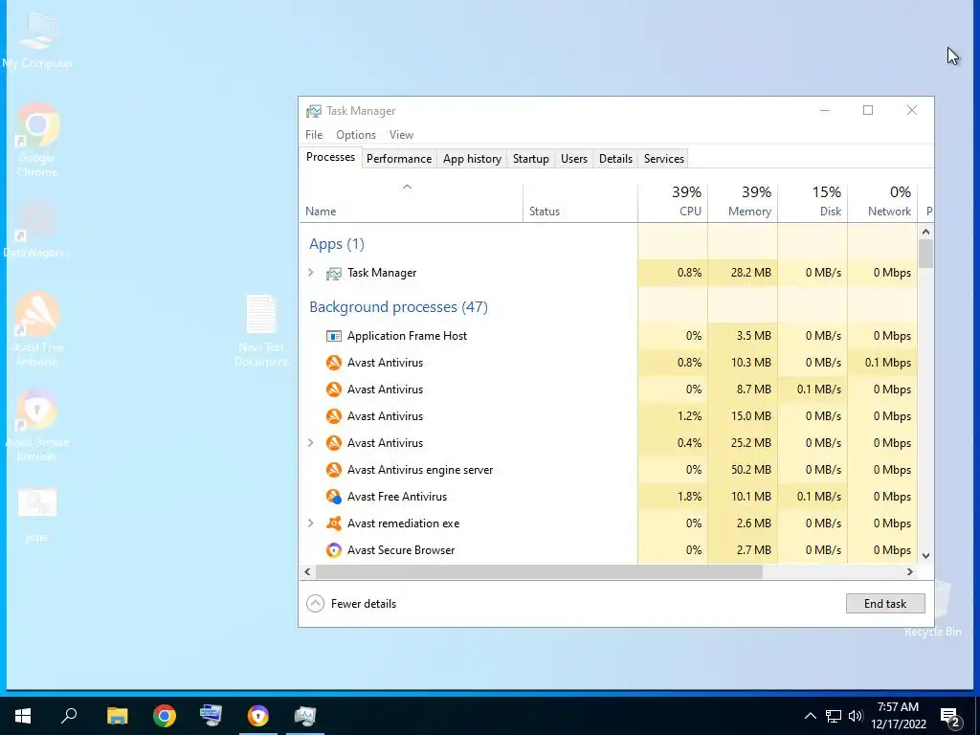Select the Avast Antivirus engine server row
This screenshot has width=980, height=735.
(x=609, y=470)
